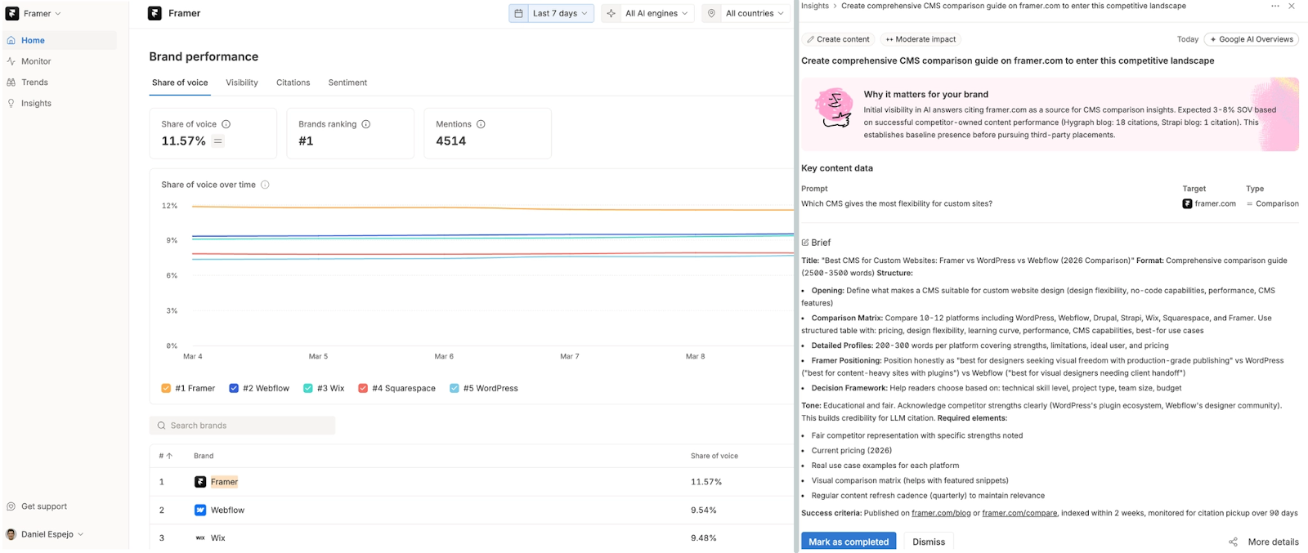Screen dimensions: 1308x553
Task: Click the Insights breadcrumb link
Action: (815, 6)
